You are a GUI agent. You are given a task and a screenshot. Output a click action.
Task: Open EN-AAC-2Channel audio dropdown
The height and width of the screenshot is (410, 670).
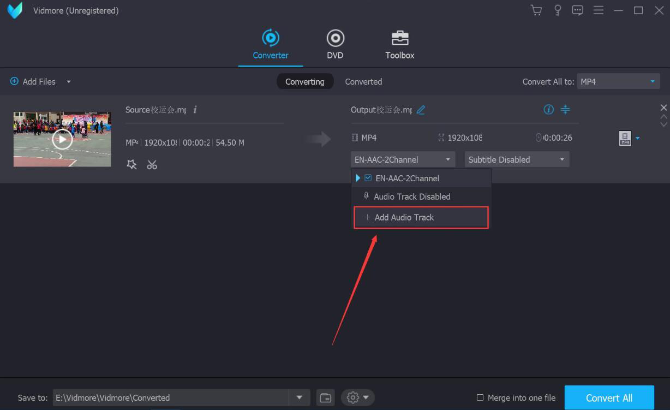click(403, 159)
